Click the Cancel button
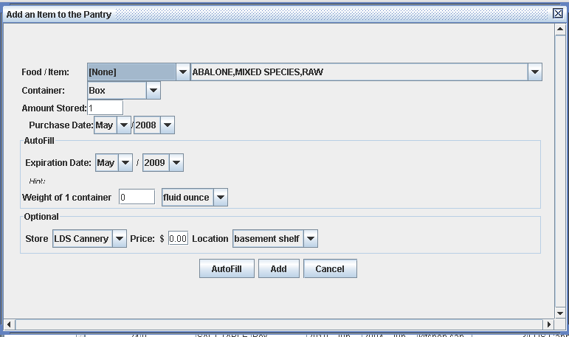 pyautogui.click(x=330, y=269)
